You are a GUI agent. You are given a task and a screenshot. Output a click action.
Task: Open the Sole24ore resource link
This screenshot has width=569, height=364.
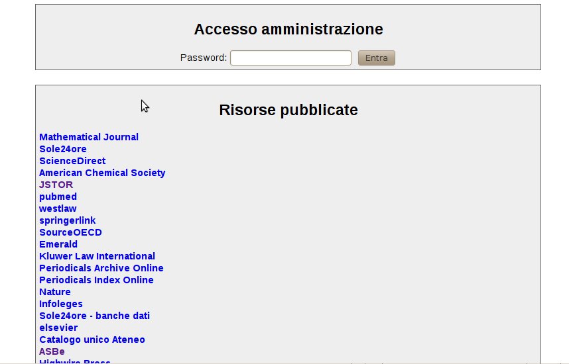coord(63,149)
